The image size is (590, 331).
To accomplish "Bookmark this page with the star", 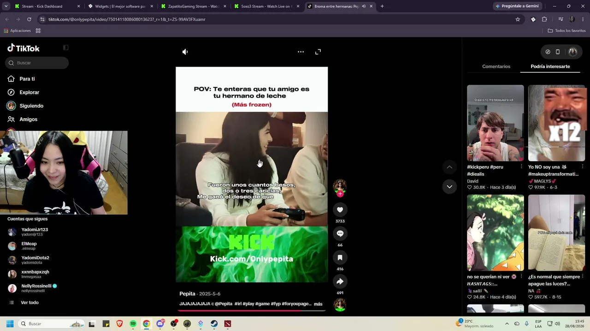I will pyautogui.click(x=518, y=19).
